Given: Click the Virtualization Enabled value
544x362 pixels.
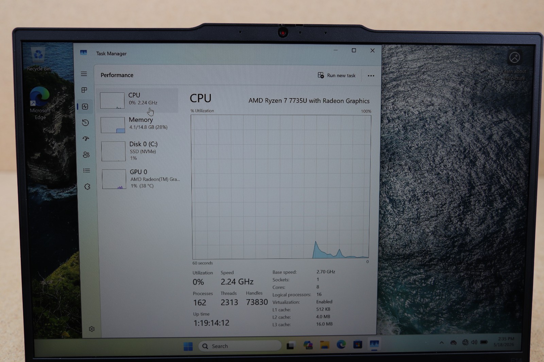Looking at the screenshot, I should pyautogui.click(x=324, y=302).
